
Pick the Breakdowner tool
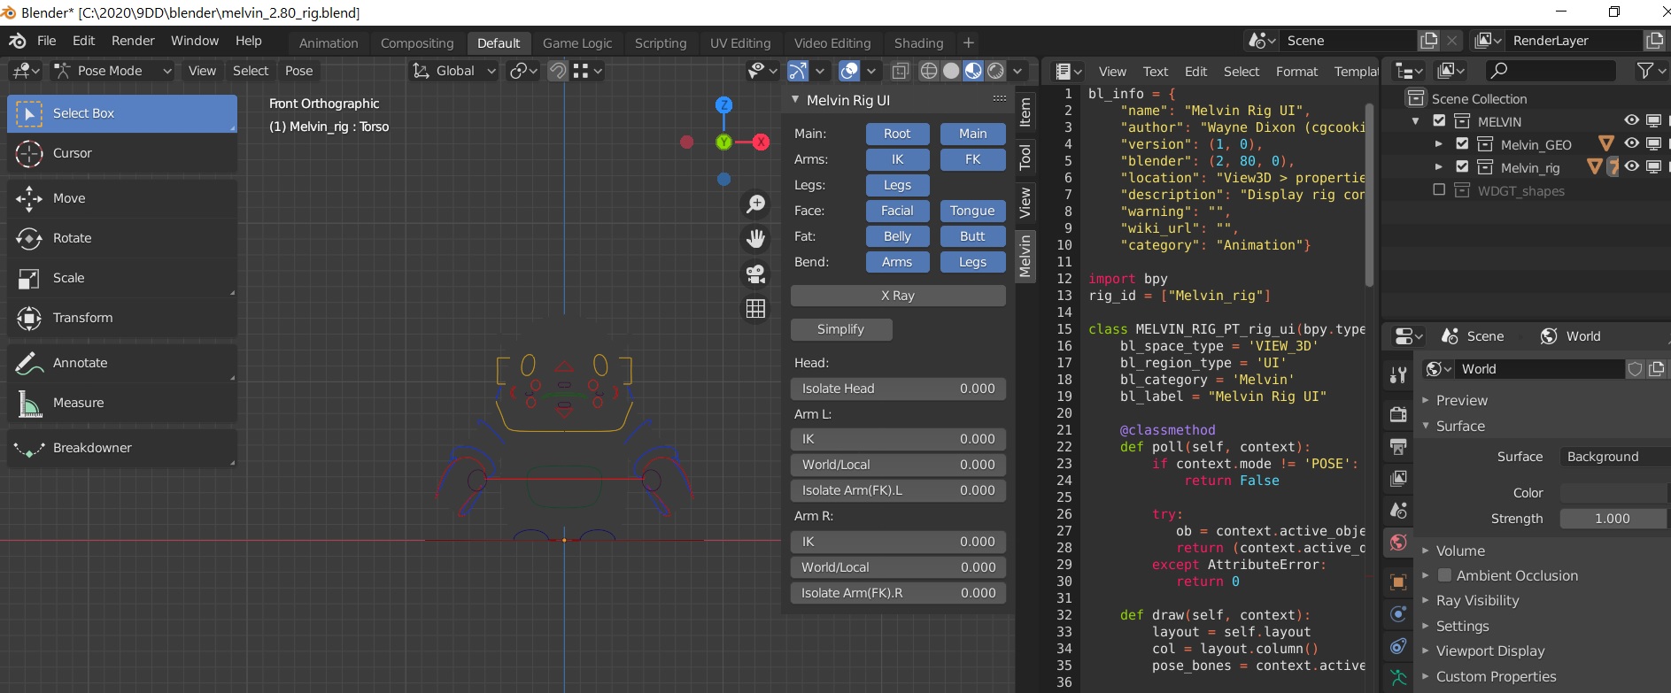point(91,448)
